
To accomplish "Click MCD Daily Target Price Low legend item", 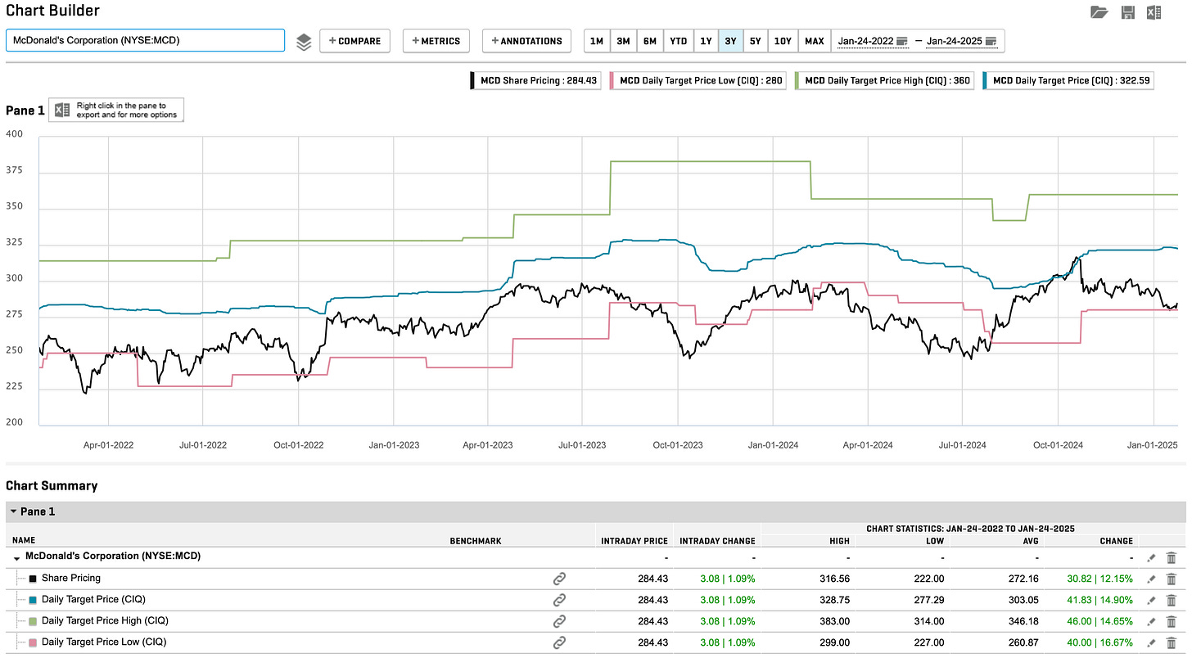I will (x=699, y=80).
